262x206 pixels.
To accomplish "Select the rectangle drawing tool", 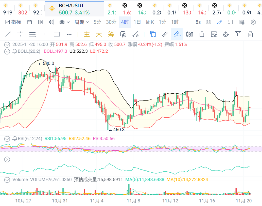I will [57, 34].
